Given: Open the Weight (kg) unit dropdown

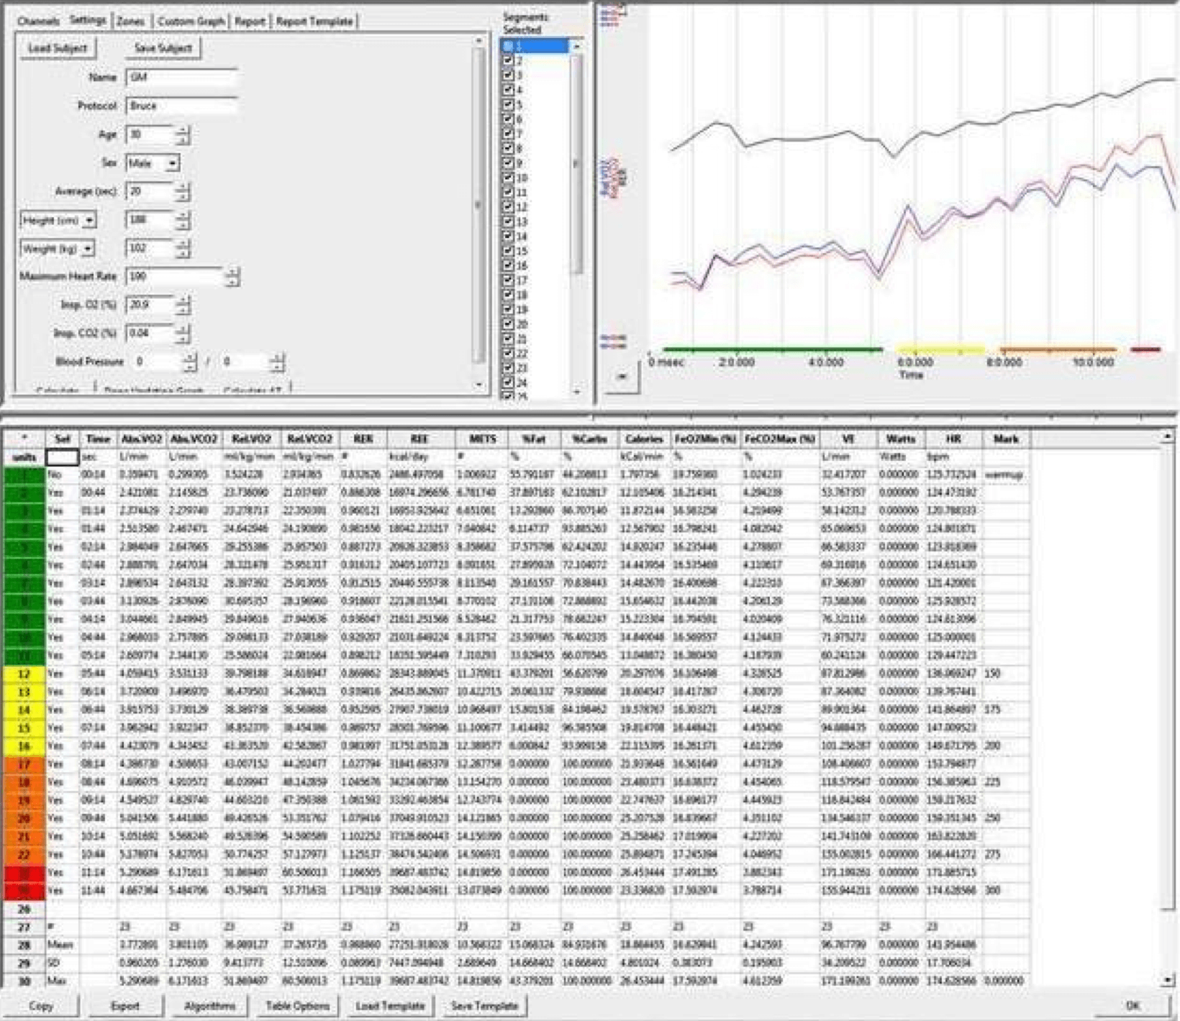Looking at the screenshot, I should pos(87,249).
